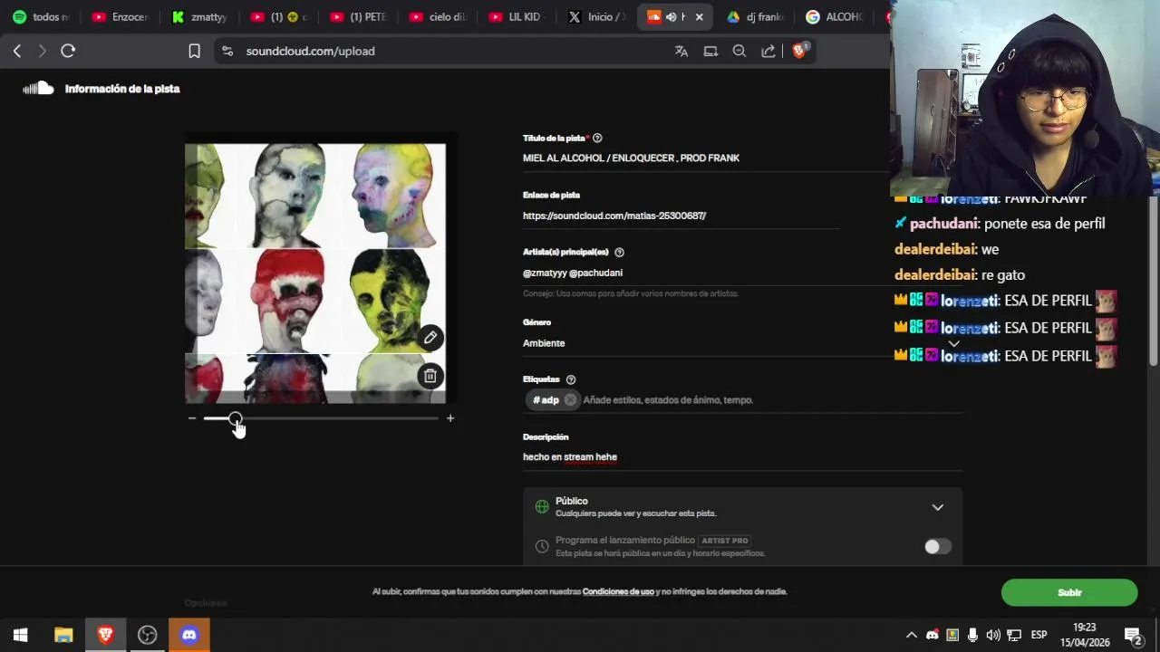The width and height of the screenshot is (1160, 652).
Task: Toggle Programa el lanzamiento público switch
Action: coord(937,547)
